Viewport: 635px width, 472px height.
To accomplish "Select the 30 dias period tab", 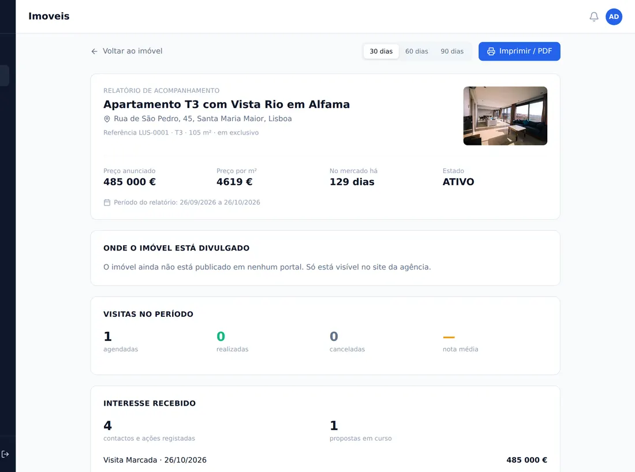I will 381,51.
